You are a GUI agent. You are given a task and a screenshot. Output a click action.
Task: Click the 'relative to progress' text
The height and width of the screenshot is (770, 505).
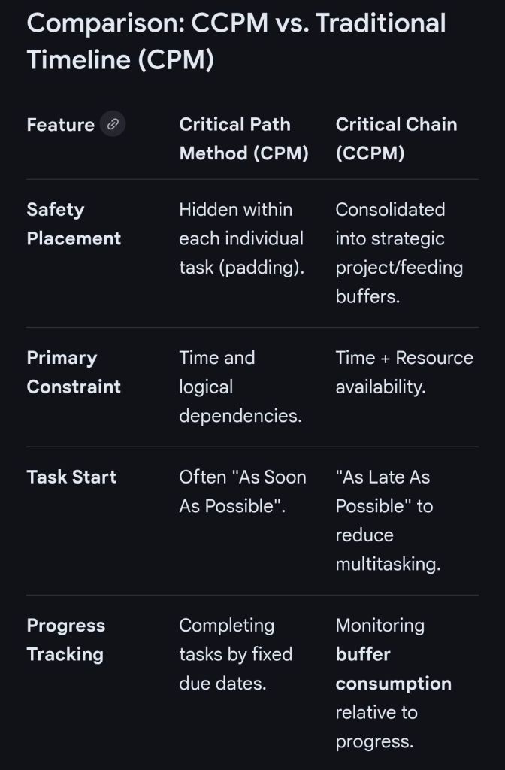tap(376, 727)
